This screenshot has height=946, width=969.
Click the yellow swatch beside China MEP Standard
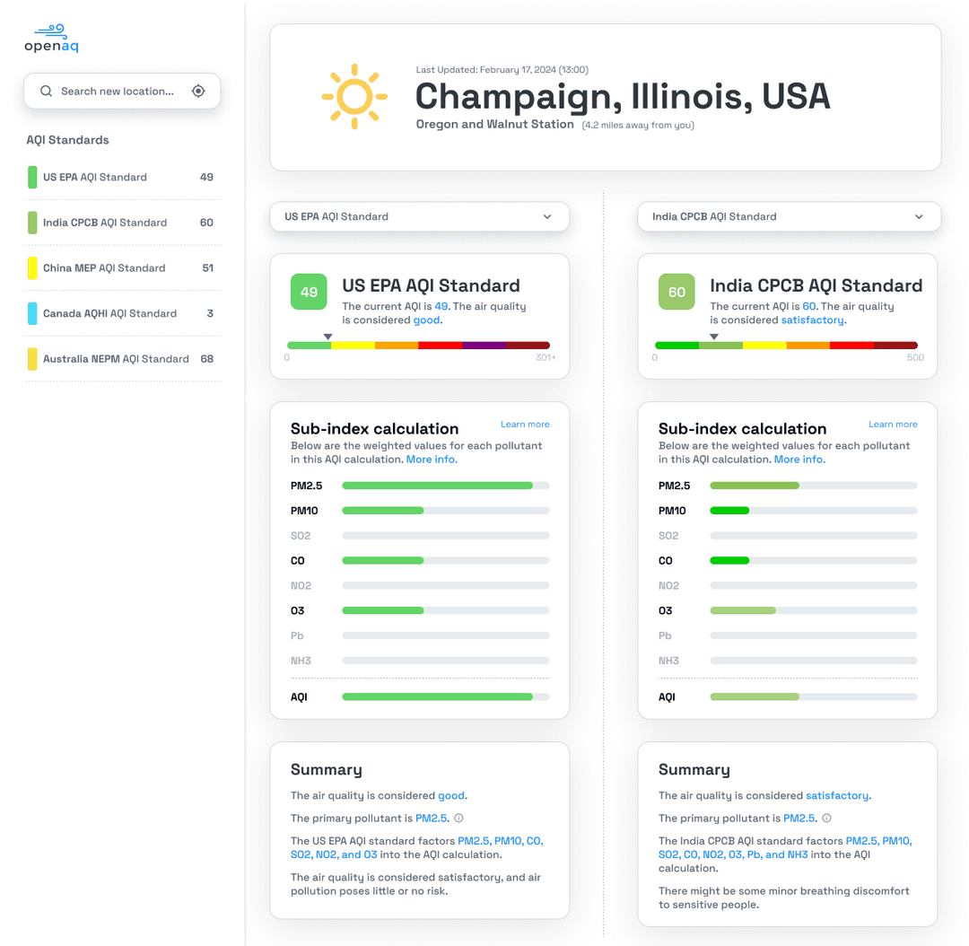point(33,268)
